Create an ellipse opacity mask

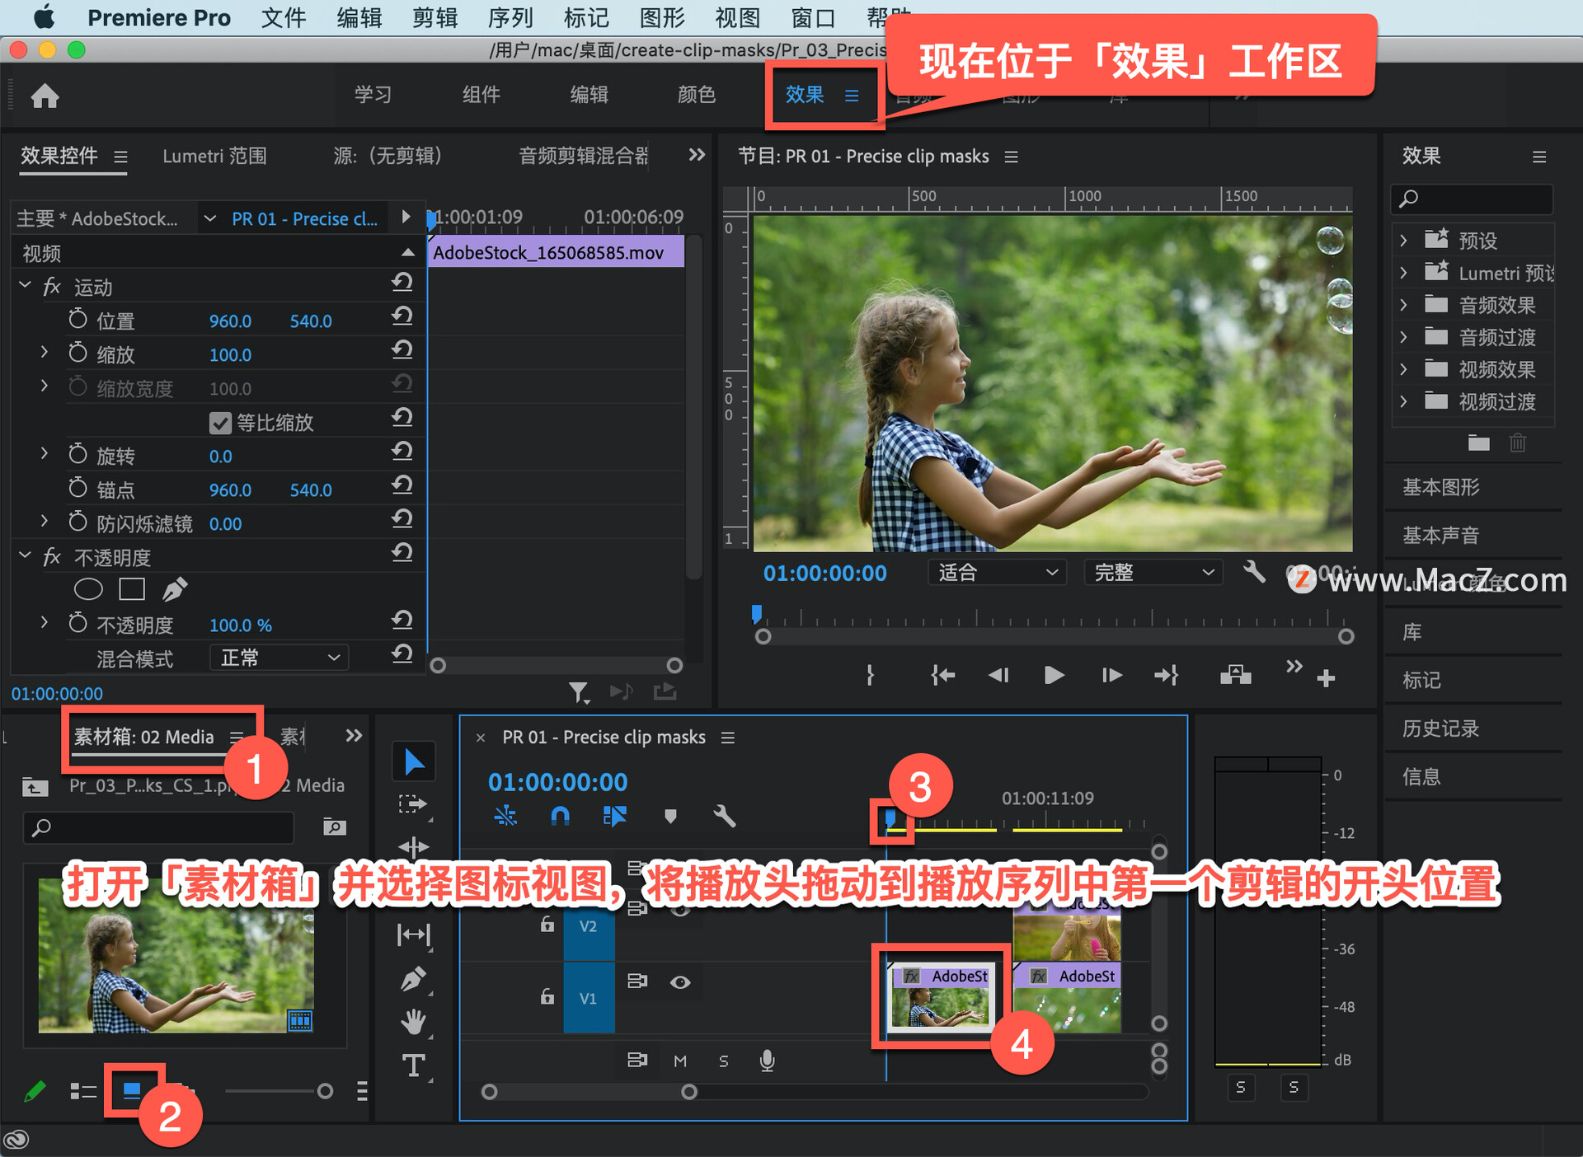88,589
